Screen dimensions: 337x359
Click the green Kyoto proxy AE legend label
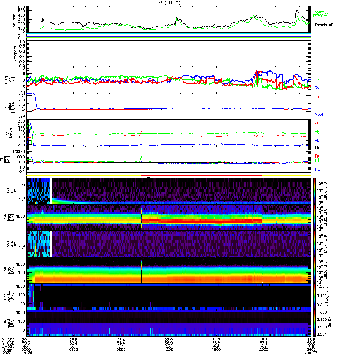tap(321, 13)
